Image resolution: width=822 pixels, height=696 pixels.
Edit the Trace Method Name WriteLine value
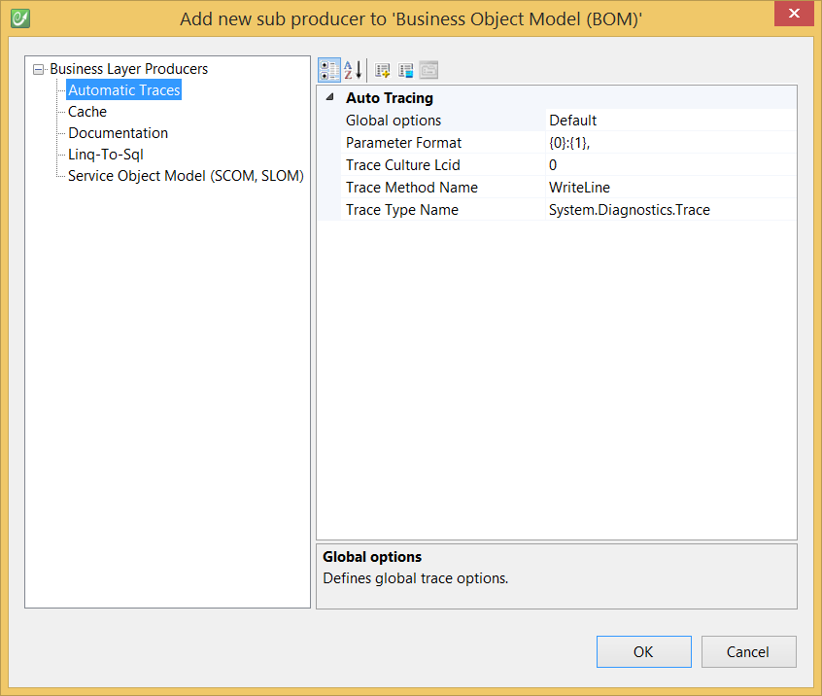pos(670,188)
